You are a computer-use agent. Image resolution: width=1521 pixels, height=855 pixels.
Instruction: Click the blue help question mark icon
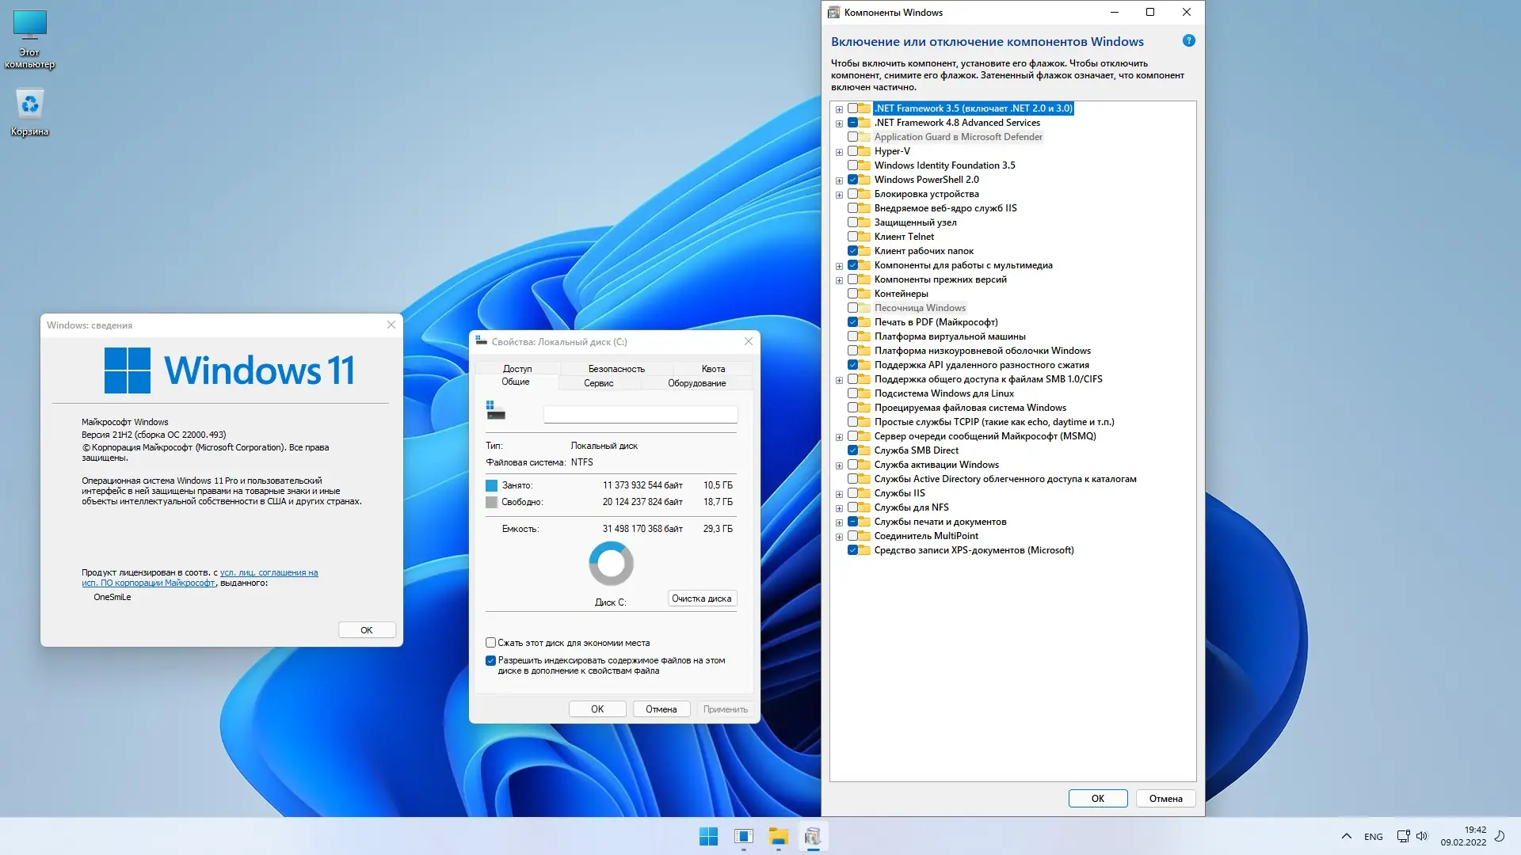1188,41
